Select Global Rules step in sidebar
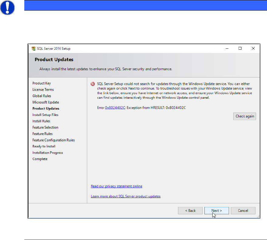267x240 pixels. tap(42, 96)
